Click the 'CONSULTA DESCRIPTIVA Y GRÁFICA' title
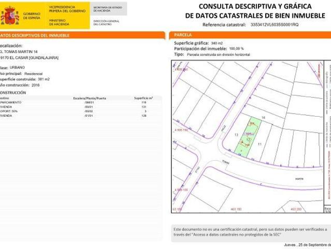The height and width of the screenshot is (249, 331). (x=255, y=6)
